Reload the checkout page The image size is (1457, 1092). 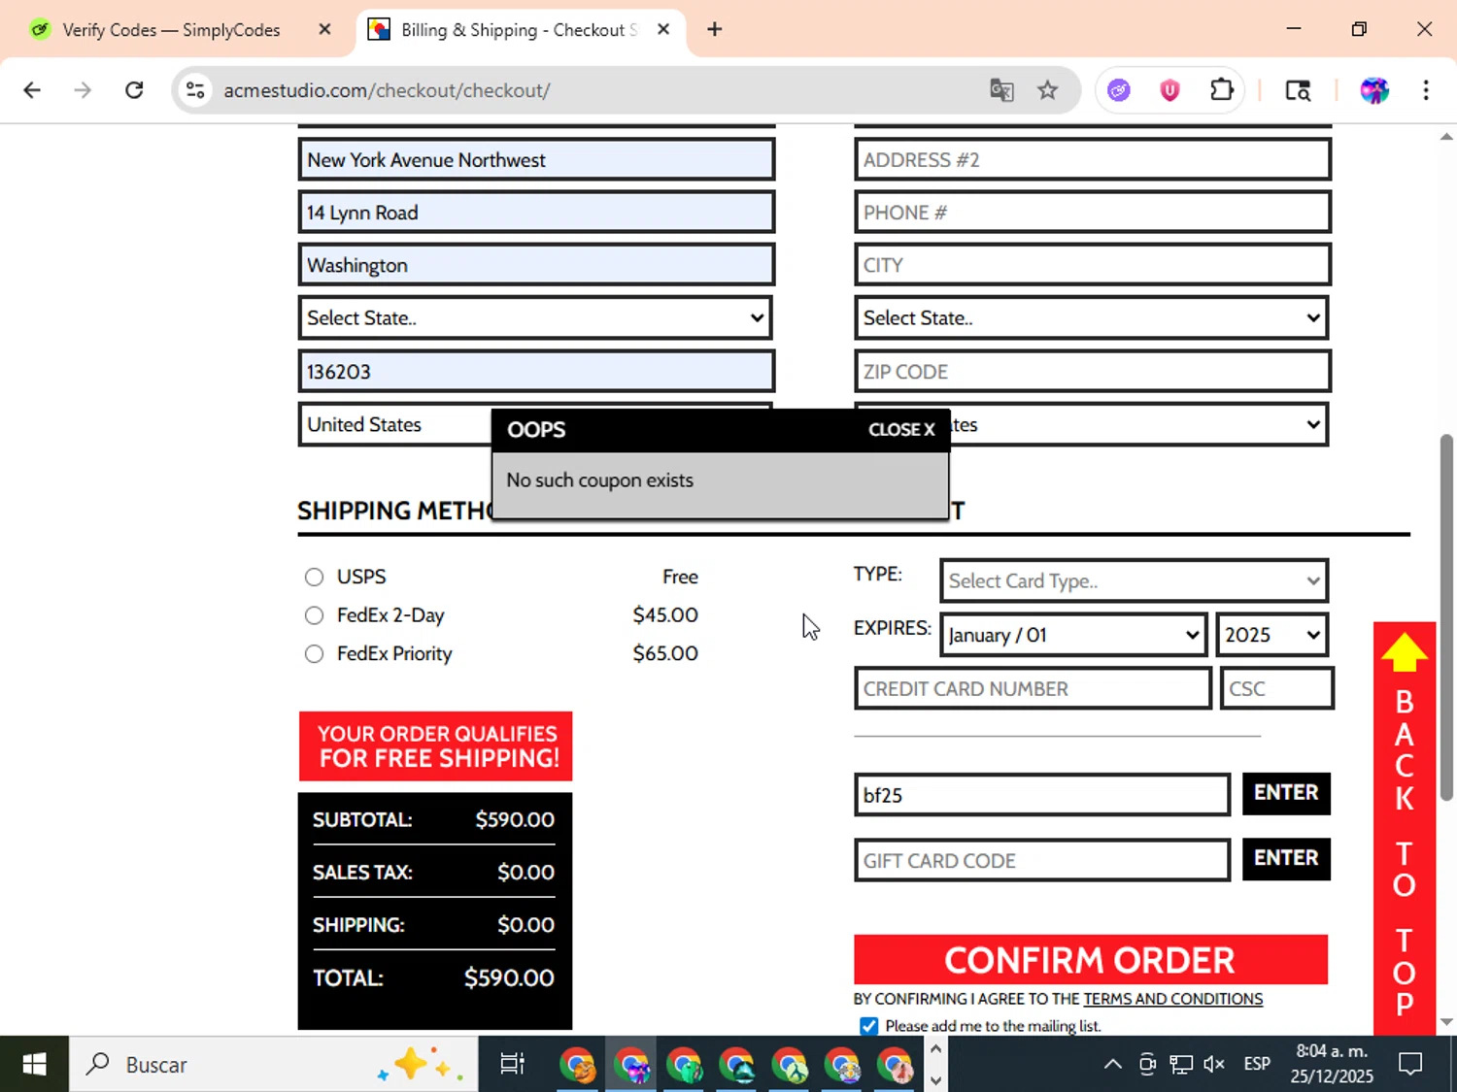[x=134, y=90]
